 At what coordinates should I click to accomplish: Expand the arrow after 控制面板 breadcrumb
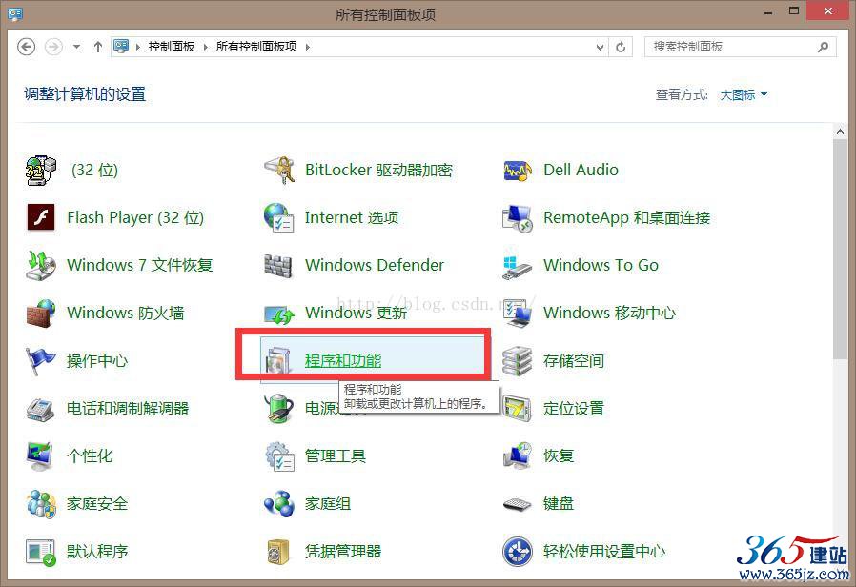[x=206, y=48]
